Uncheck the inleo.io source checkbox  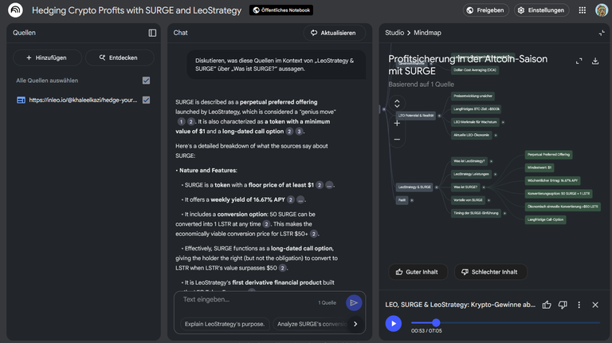[x=146, y=100]
